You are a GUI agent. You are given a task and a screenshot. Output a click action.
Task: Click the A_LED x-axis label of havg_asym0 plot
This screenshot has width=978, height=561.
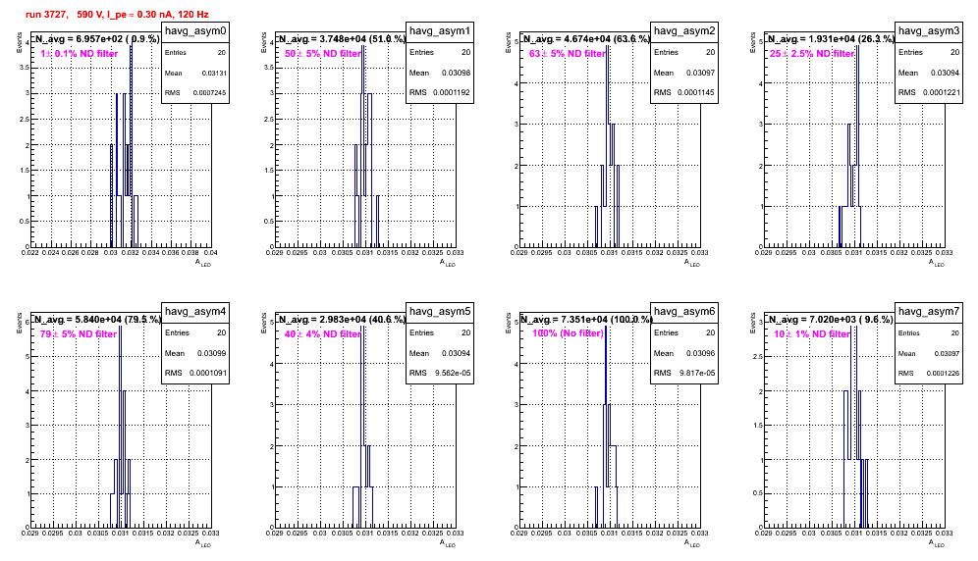tap(203, 263)
